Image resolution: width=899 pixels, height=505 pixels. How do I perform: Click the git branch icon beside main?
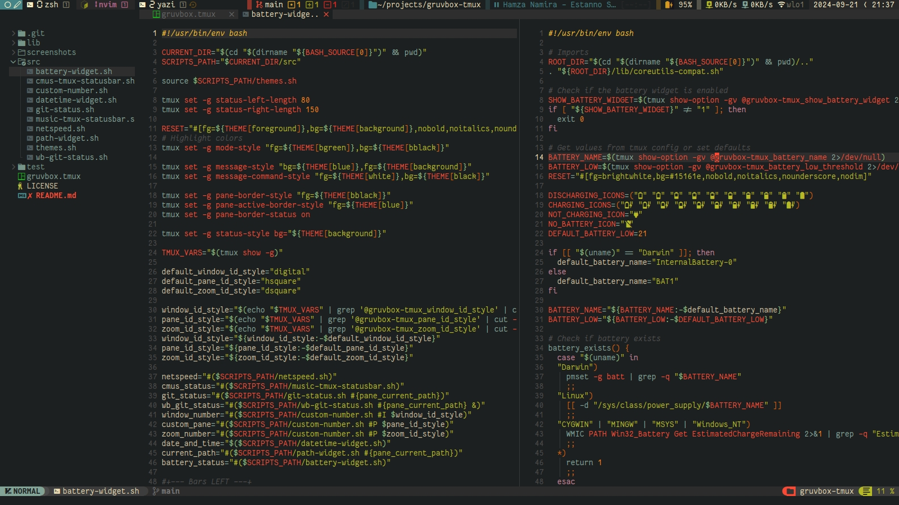259,4
